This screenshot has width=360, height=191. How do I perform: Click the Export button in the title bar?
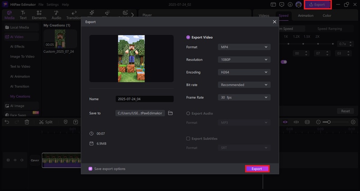coord(318,4)
